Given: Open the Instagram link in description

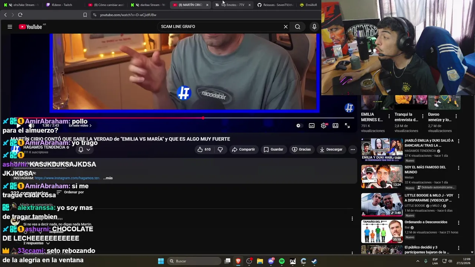Looking at the screenshot, I should (67, 178).
